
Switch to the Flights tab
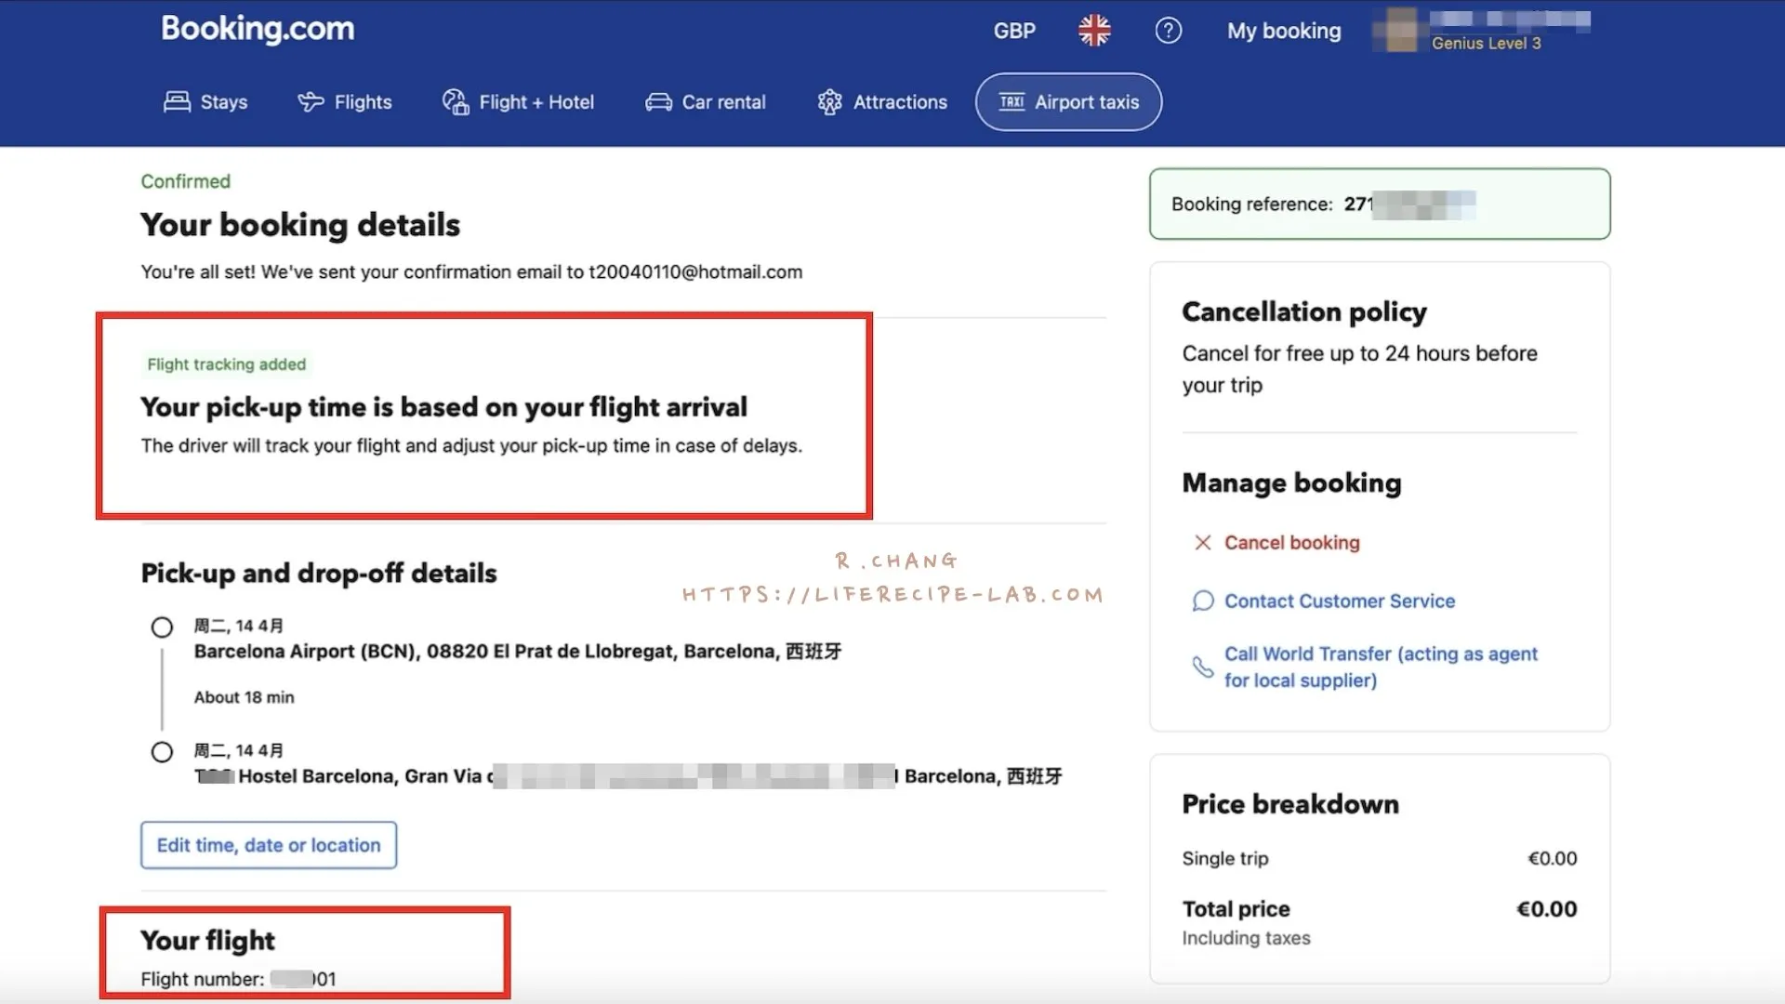click(345, 102)
